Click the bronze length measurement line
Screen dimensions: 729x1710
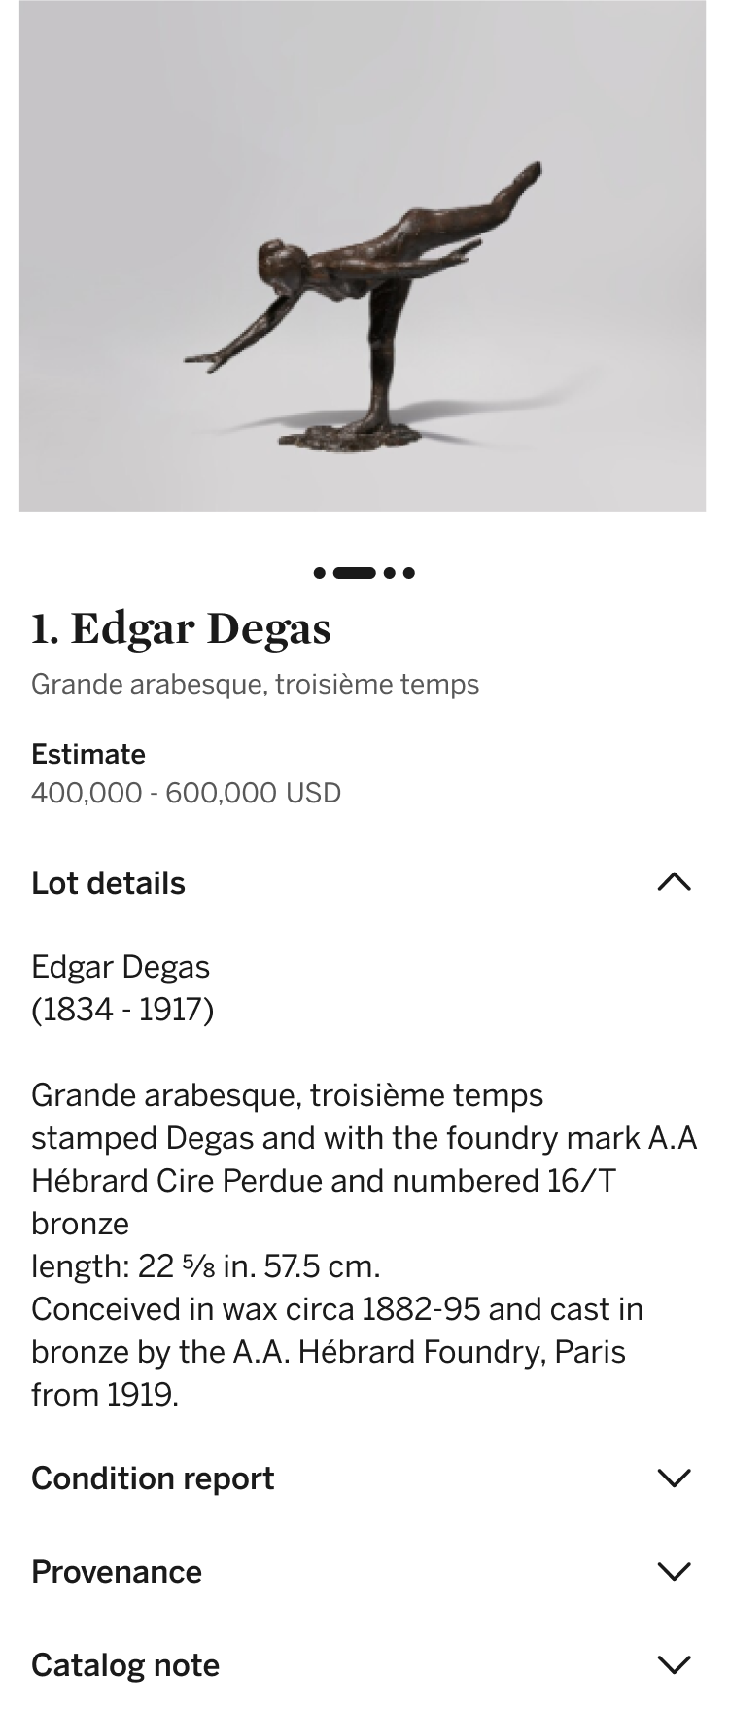click(x=205, y=1266)
